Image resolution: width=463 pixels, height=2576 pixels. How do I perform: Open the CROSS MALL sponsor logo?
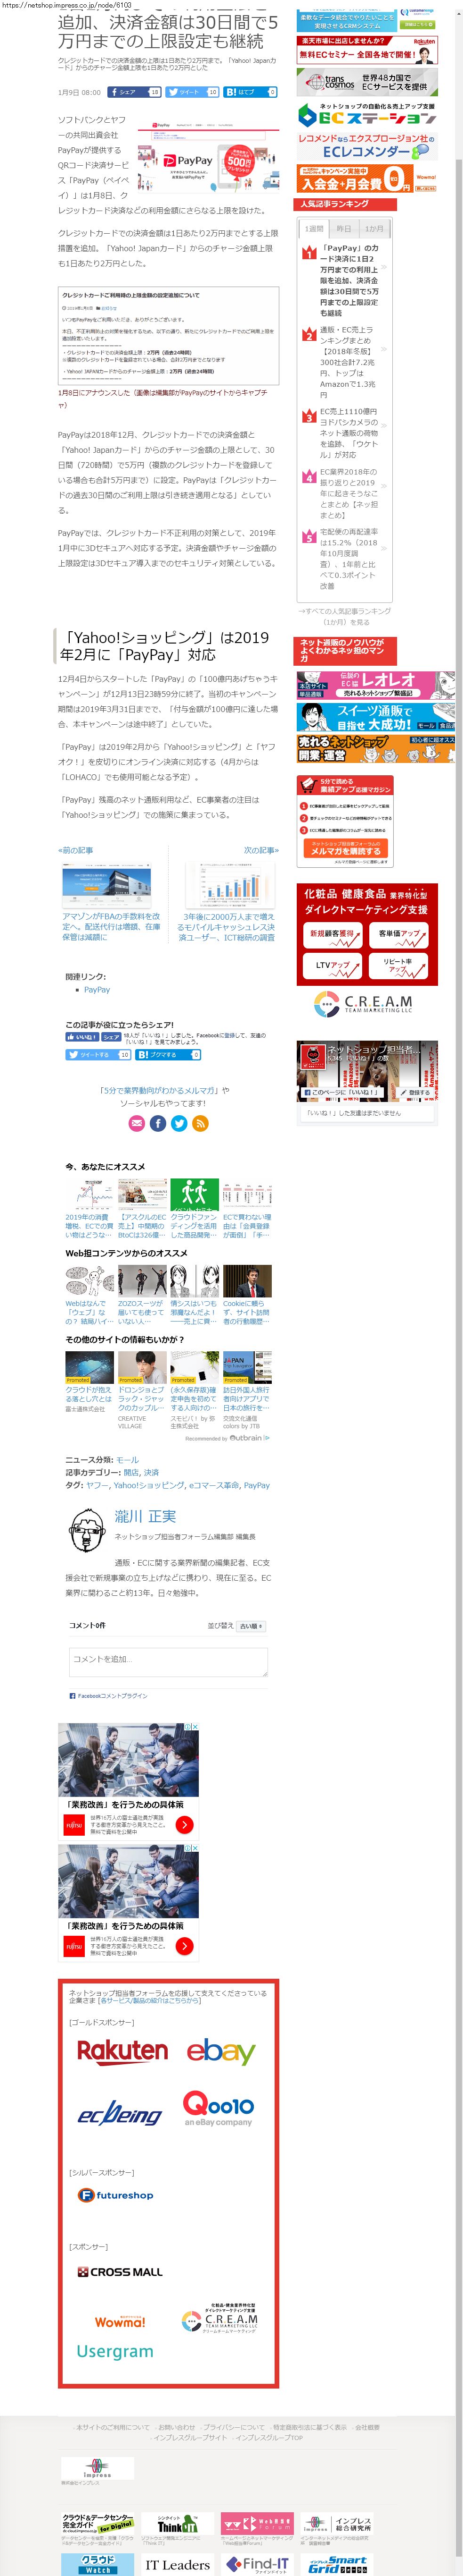[120, 2272]
